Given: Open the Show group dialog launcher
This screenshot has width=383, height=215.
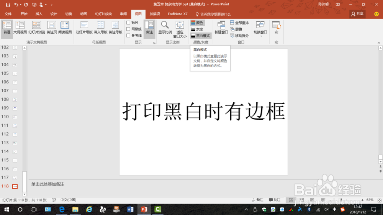Looking at the screenshot, I should pyautogui.click(x=154, y=43).
